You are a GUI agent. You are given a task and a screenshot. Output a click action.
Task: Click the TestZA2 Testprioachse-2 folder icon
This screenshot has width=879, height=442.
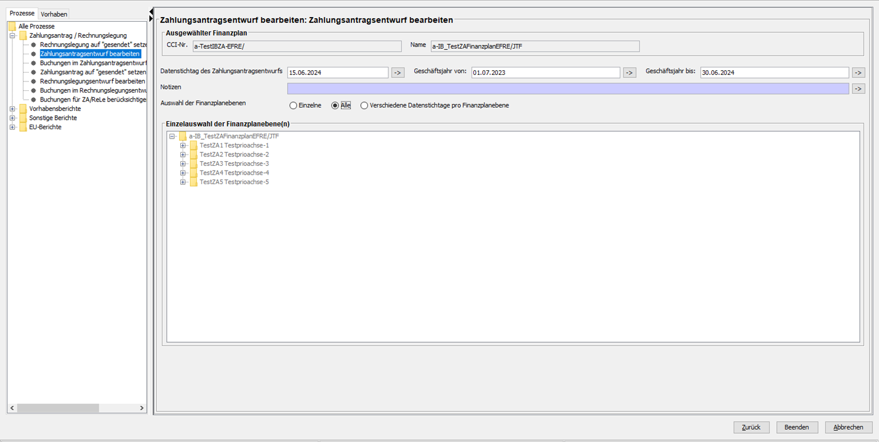[x=193, y=155]
